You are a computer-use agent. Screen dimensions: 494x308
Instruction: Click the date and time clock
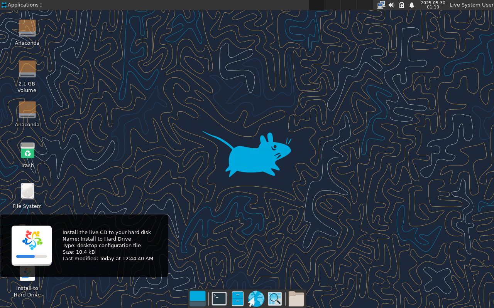433,5
